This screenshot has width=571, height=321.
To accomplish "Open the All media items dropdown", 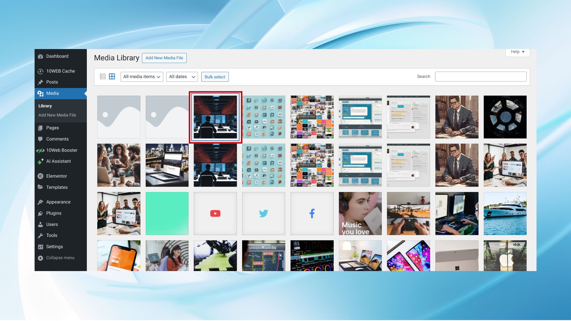I will (142, 77).
